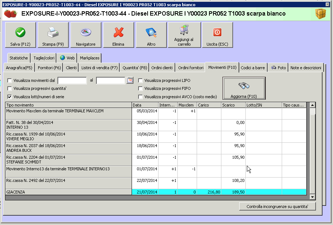Click the Scarico column header
This screenshot has width=333, height=225.
click(233, 105)
